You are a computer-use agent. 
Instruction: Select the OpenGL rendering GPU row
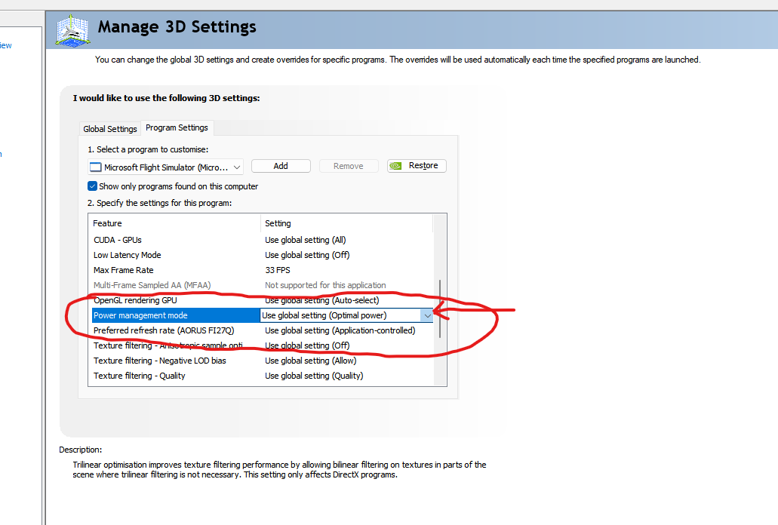[x=135, y=300]
